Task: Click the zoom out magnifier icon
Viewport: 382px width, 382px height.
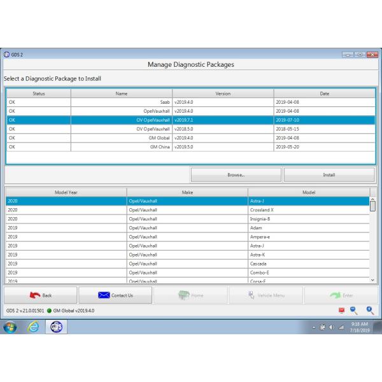Action: 355,310
